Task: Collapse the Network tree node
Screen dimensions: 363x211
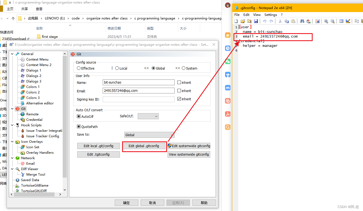Action: pos(12,158)
